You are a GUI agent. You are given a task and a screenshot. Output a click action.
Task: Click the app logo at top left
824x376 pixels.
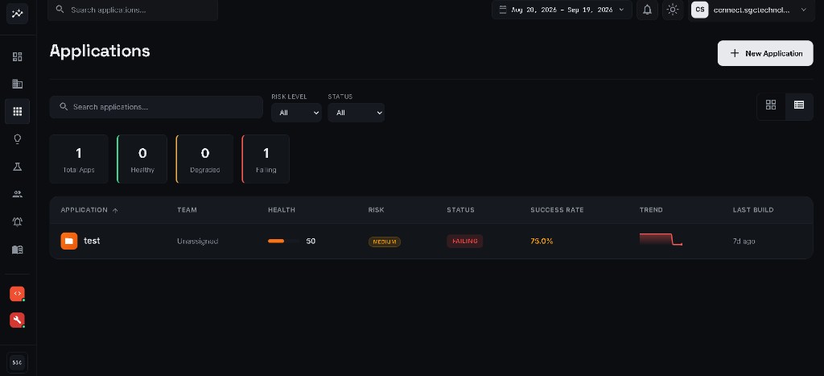[x=18, y=13]
